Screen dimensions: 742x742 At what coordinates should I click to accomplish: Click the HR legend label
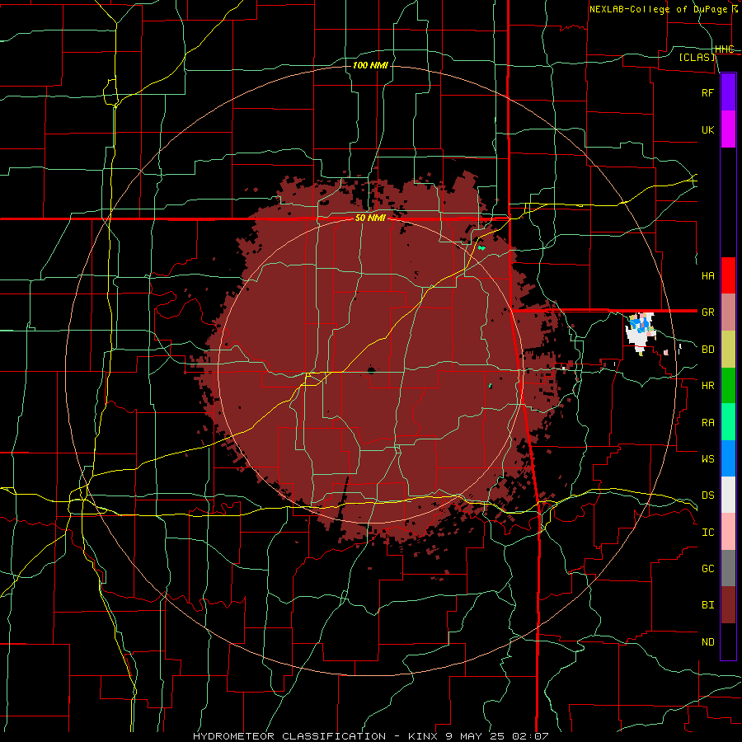(707, 386)
